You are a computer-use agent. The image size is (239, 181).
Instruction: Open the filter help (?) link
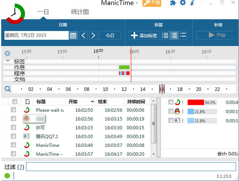coord(21,167)
